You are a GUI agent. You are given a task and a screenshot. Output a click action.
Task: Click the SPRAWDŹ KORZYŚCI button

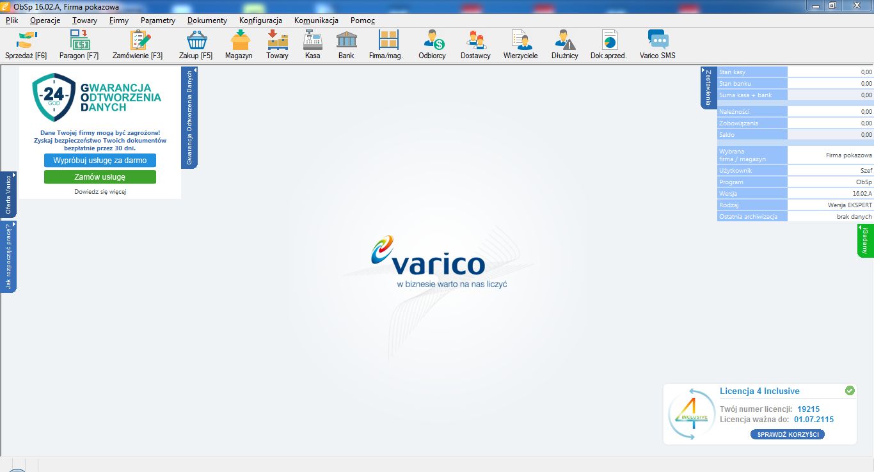click(x=788, y=434)
